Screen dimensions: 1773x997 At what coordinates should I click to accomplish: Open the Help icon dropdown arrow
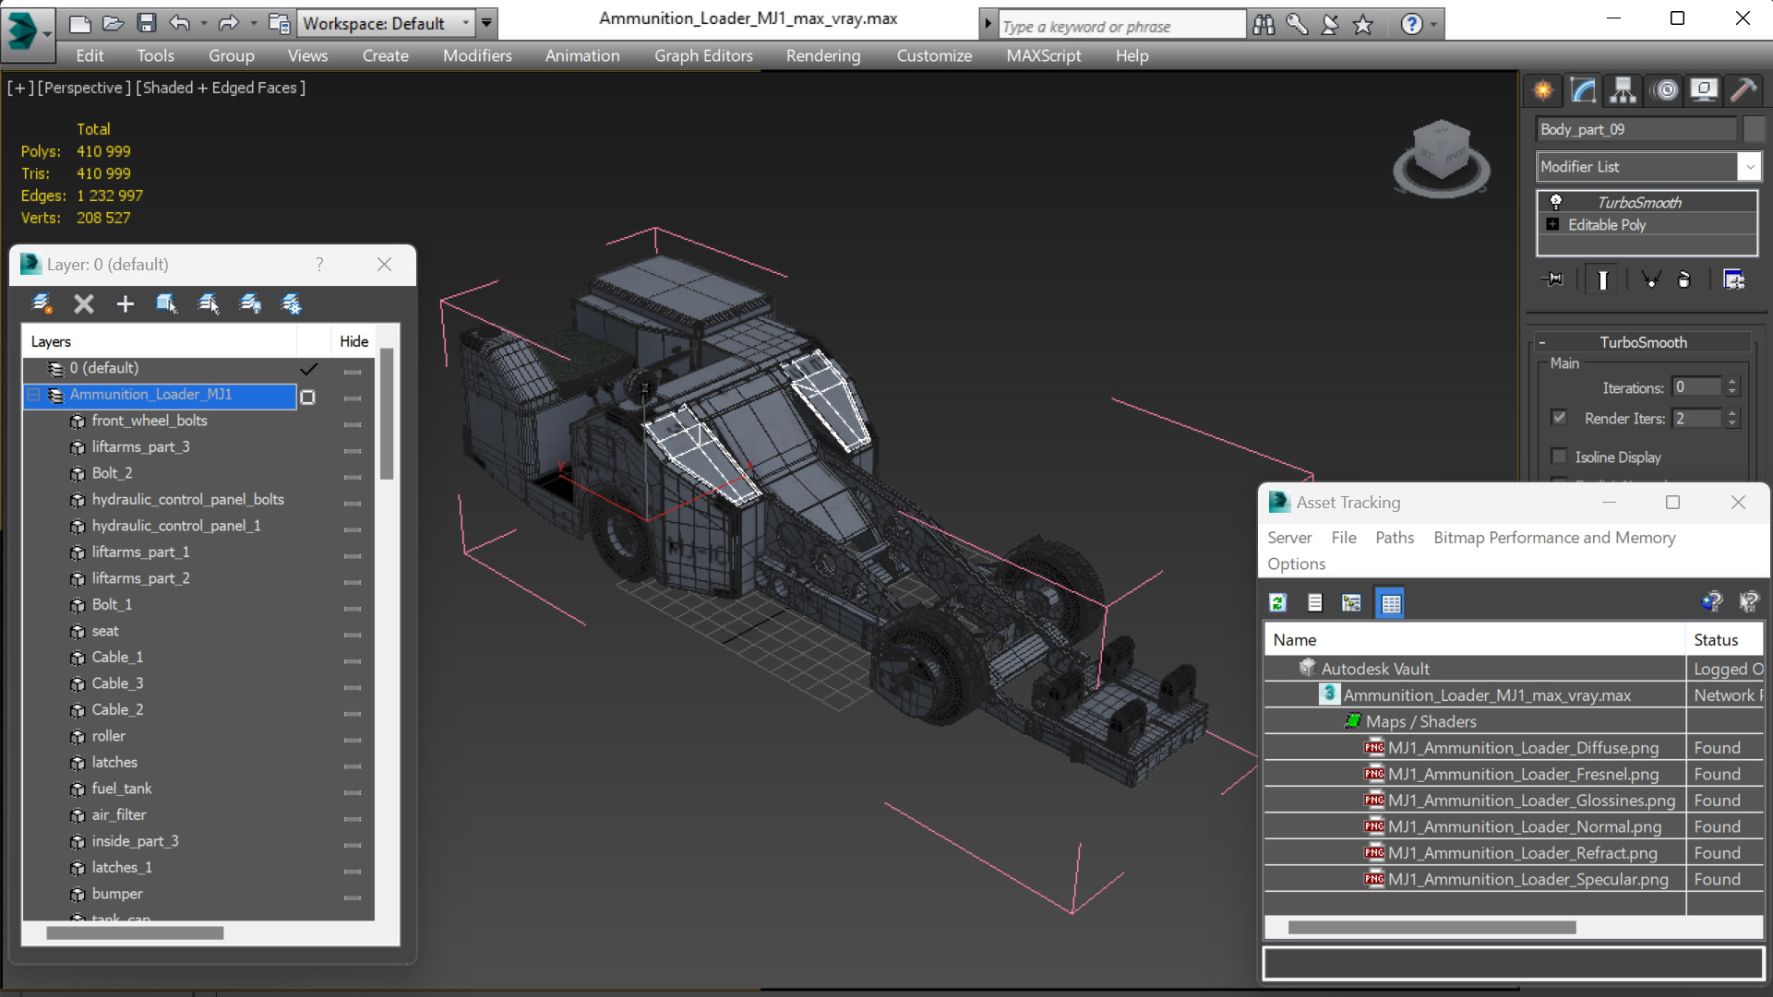(x=1433, y=25)
